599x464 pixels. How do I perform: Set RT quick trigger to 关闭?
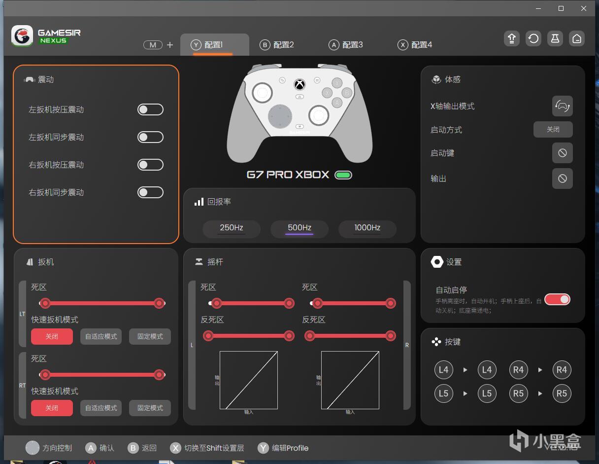point(52,408)
